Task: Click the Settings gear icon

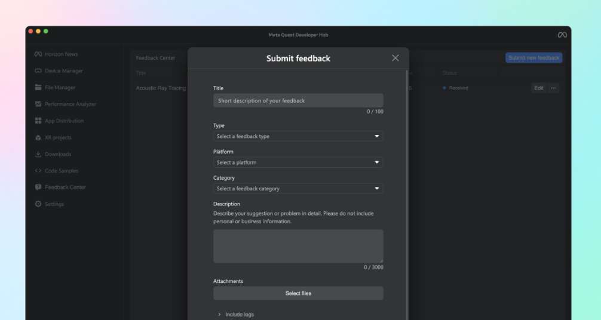Action: tap(38, 204)
